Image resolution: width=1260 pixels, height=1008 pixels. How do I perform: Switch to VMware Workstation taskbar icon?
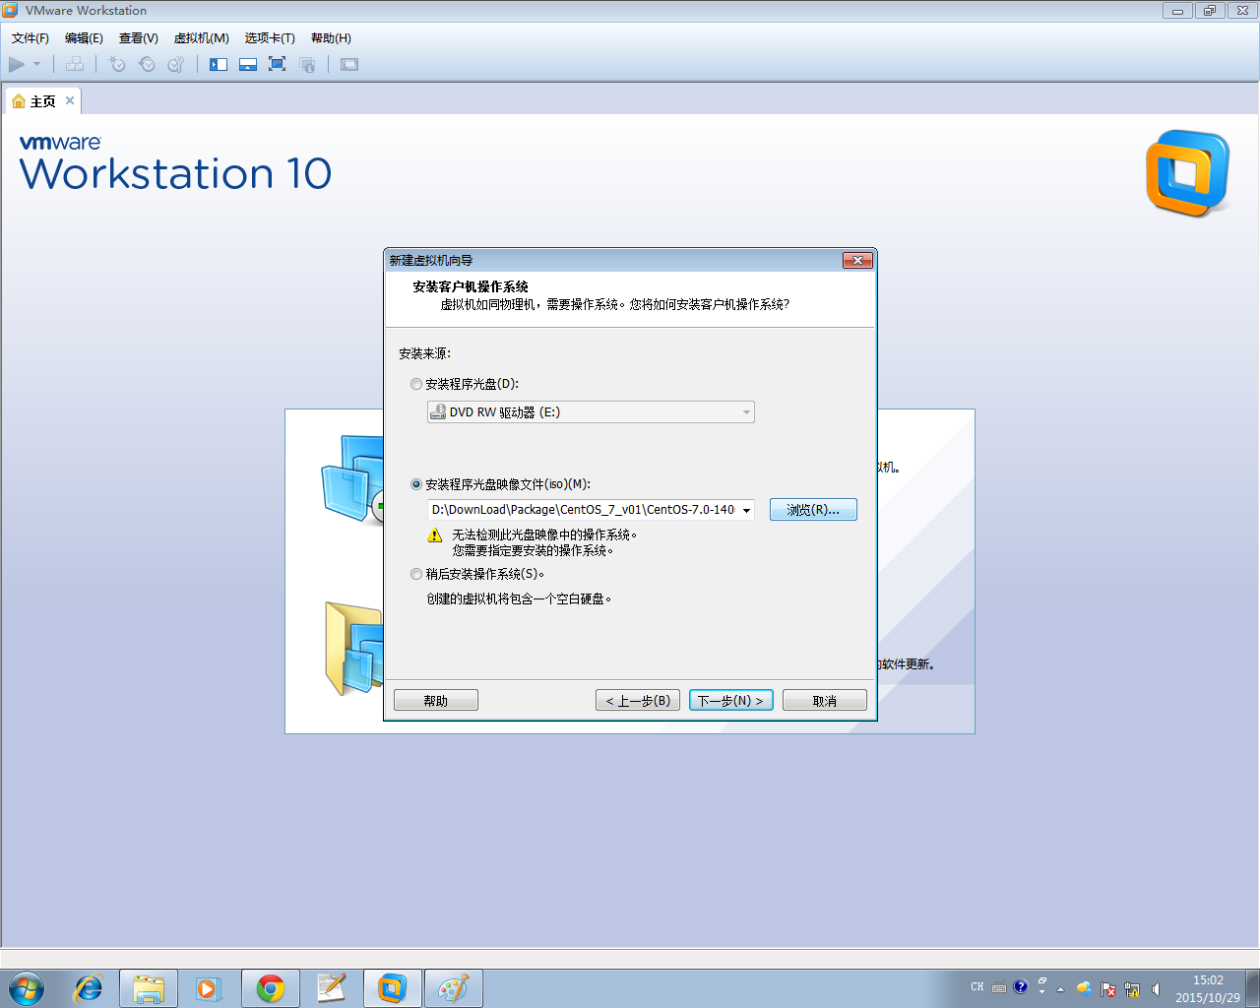click(393, 988)
